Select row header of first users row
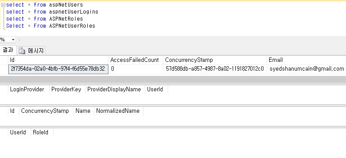Screen dimensions: 346x158 coord(4,69)
